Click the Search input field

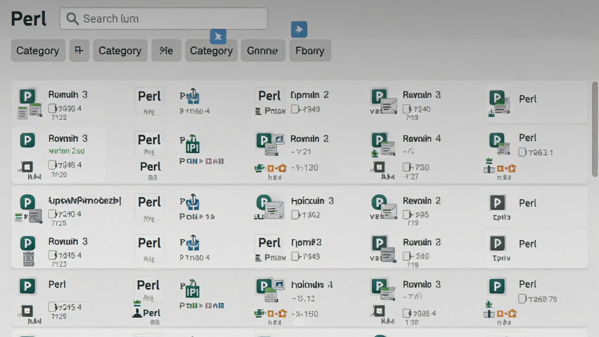(x=164, y=19)
